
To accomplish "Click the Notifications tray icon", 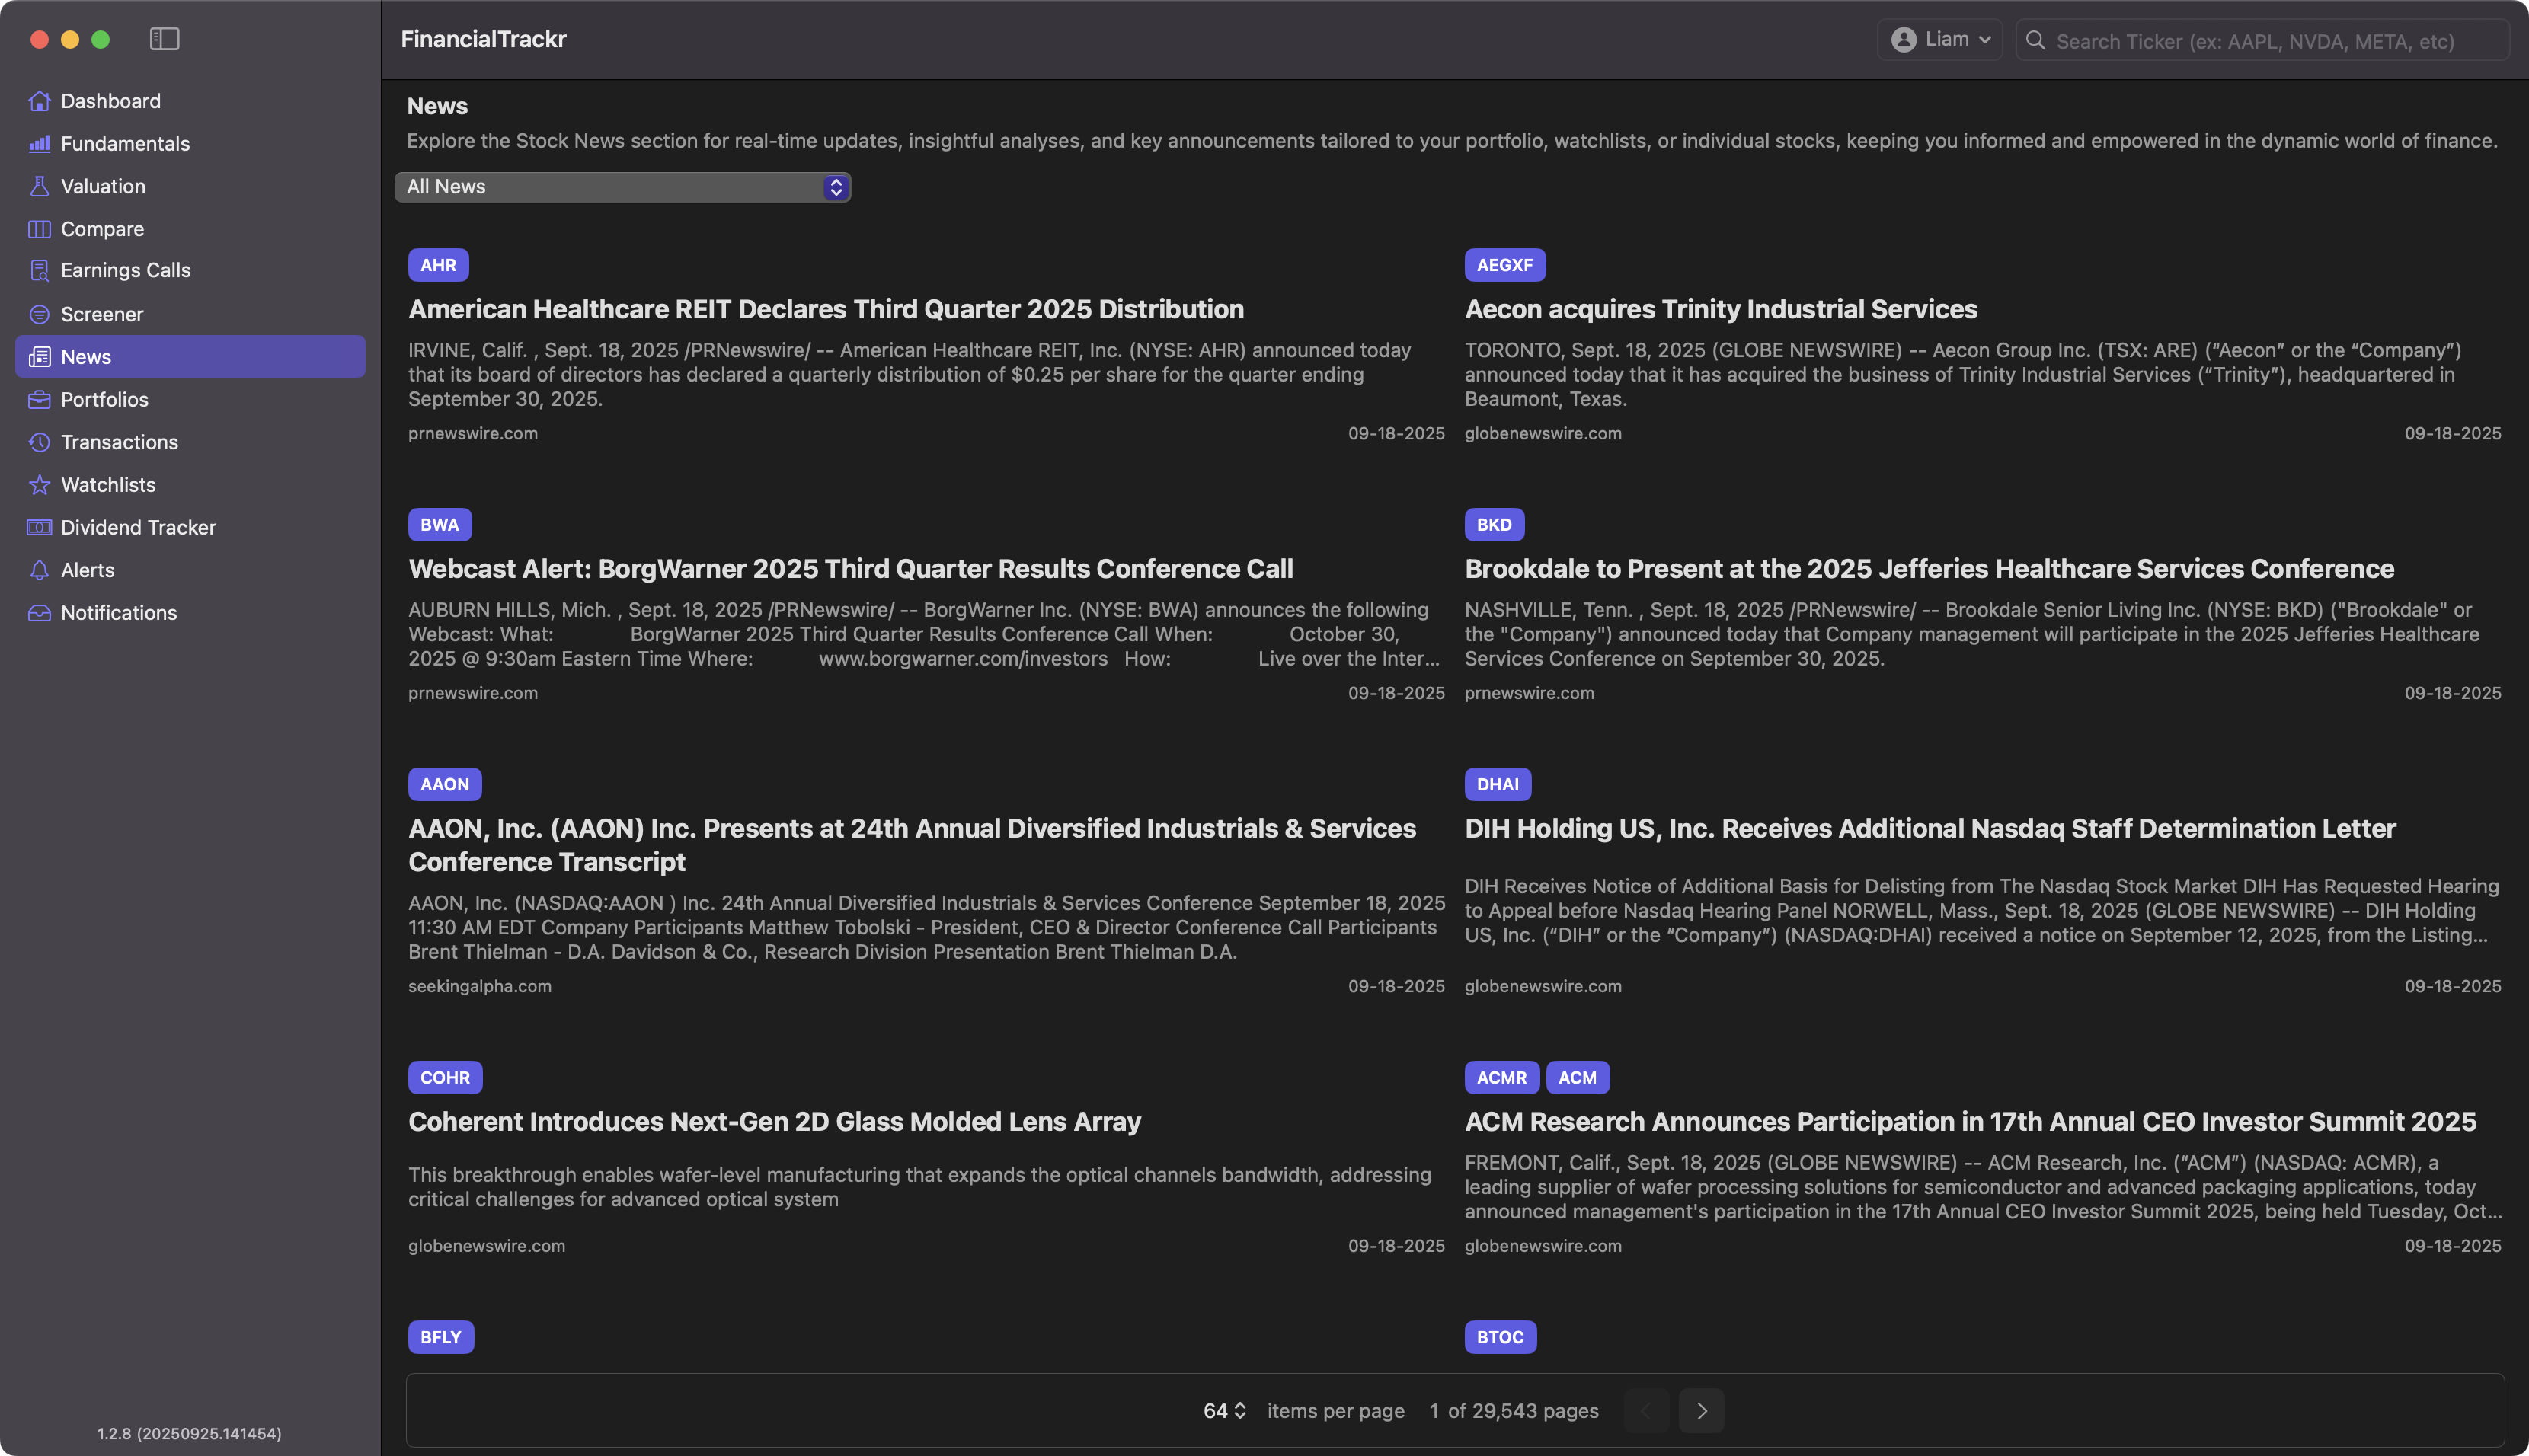I will [x=39, y=613].
